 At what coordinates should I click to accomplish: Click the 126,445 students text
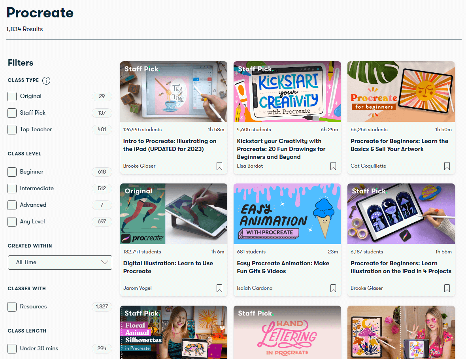click(x=142, y=130)
